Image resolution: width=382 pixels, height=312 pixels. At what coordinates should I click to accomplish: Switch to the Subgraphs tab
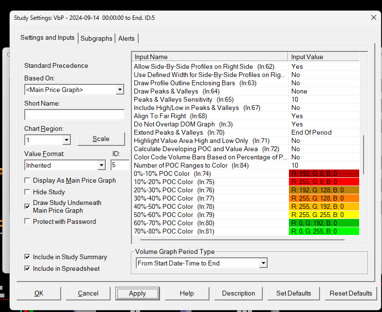pos(96,38)
